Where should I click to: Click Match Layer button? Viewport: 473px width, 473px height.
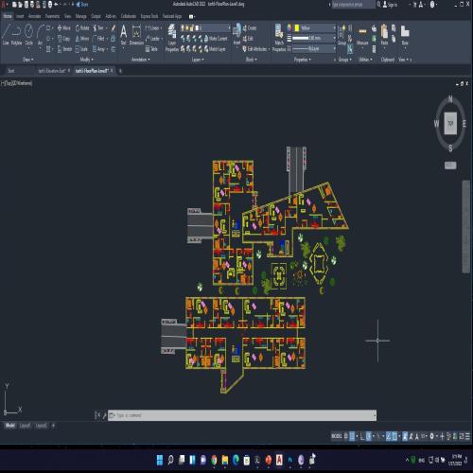point(215,49)
